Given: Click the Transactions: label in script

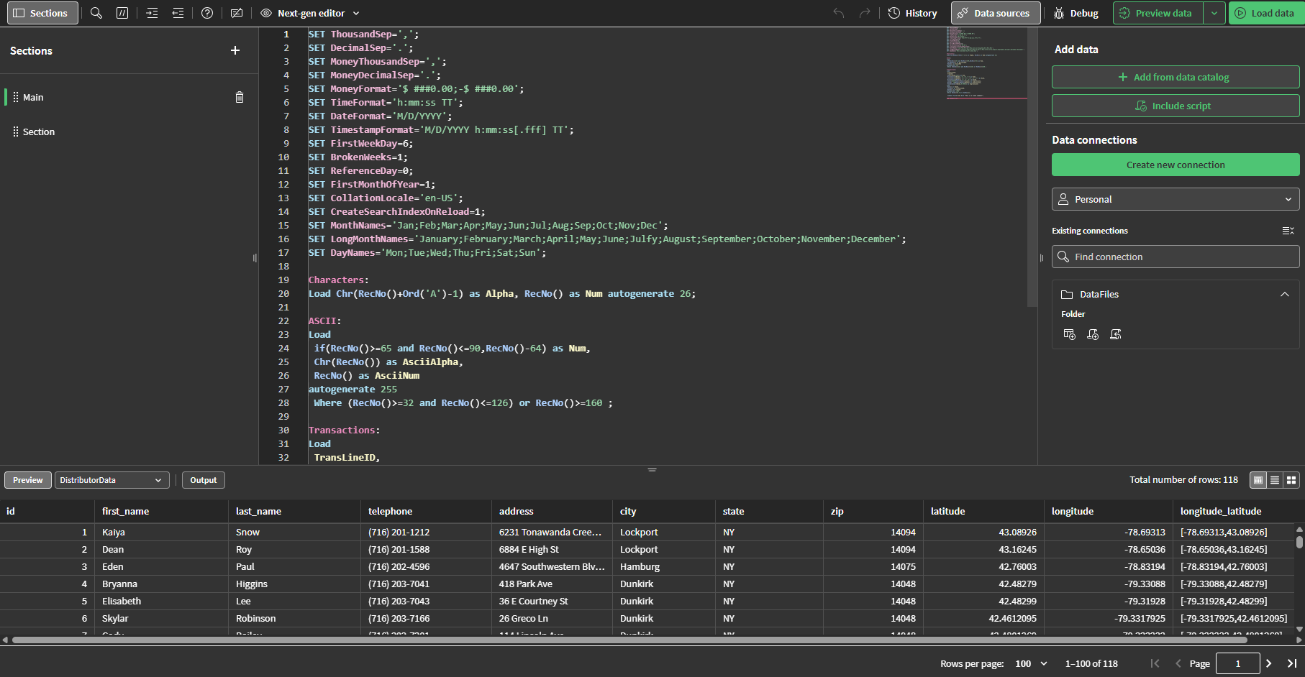Looking at the screenshot, I should [x=344, y=430].
